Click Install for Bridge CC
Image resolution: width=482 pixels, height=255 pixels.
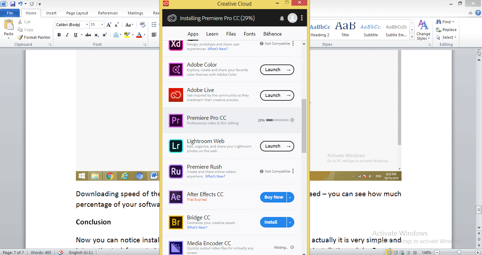click(273, 222)
